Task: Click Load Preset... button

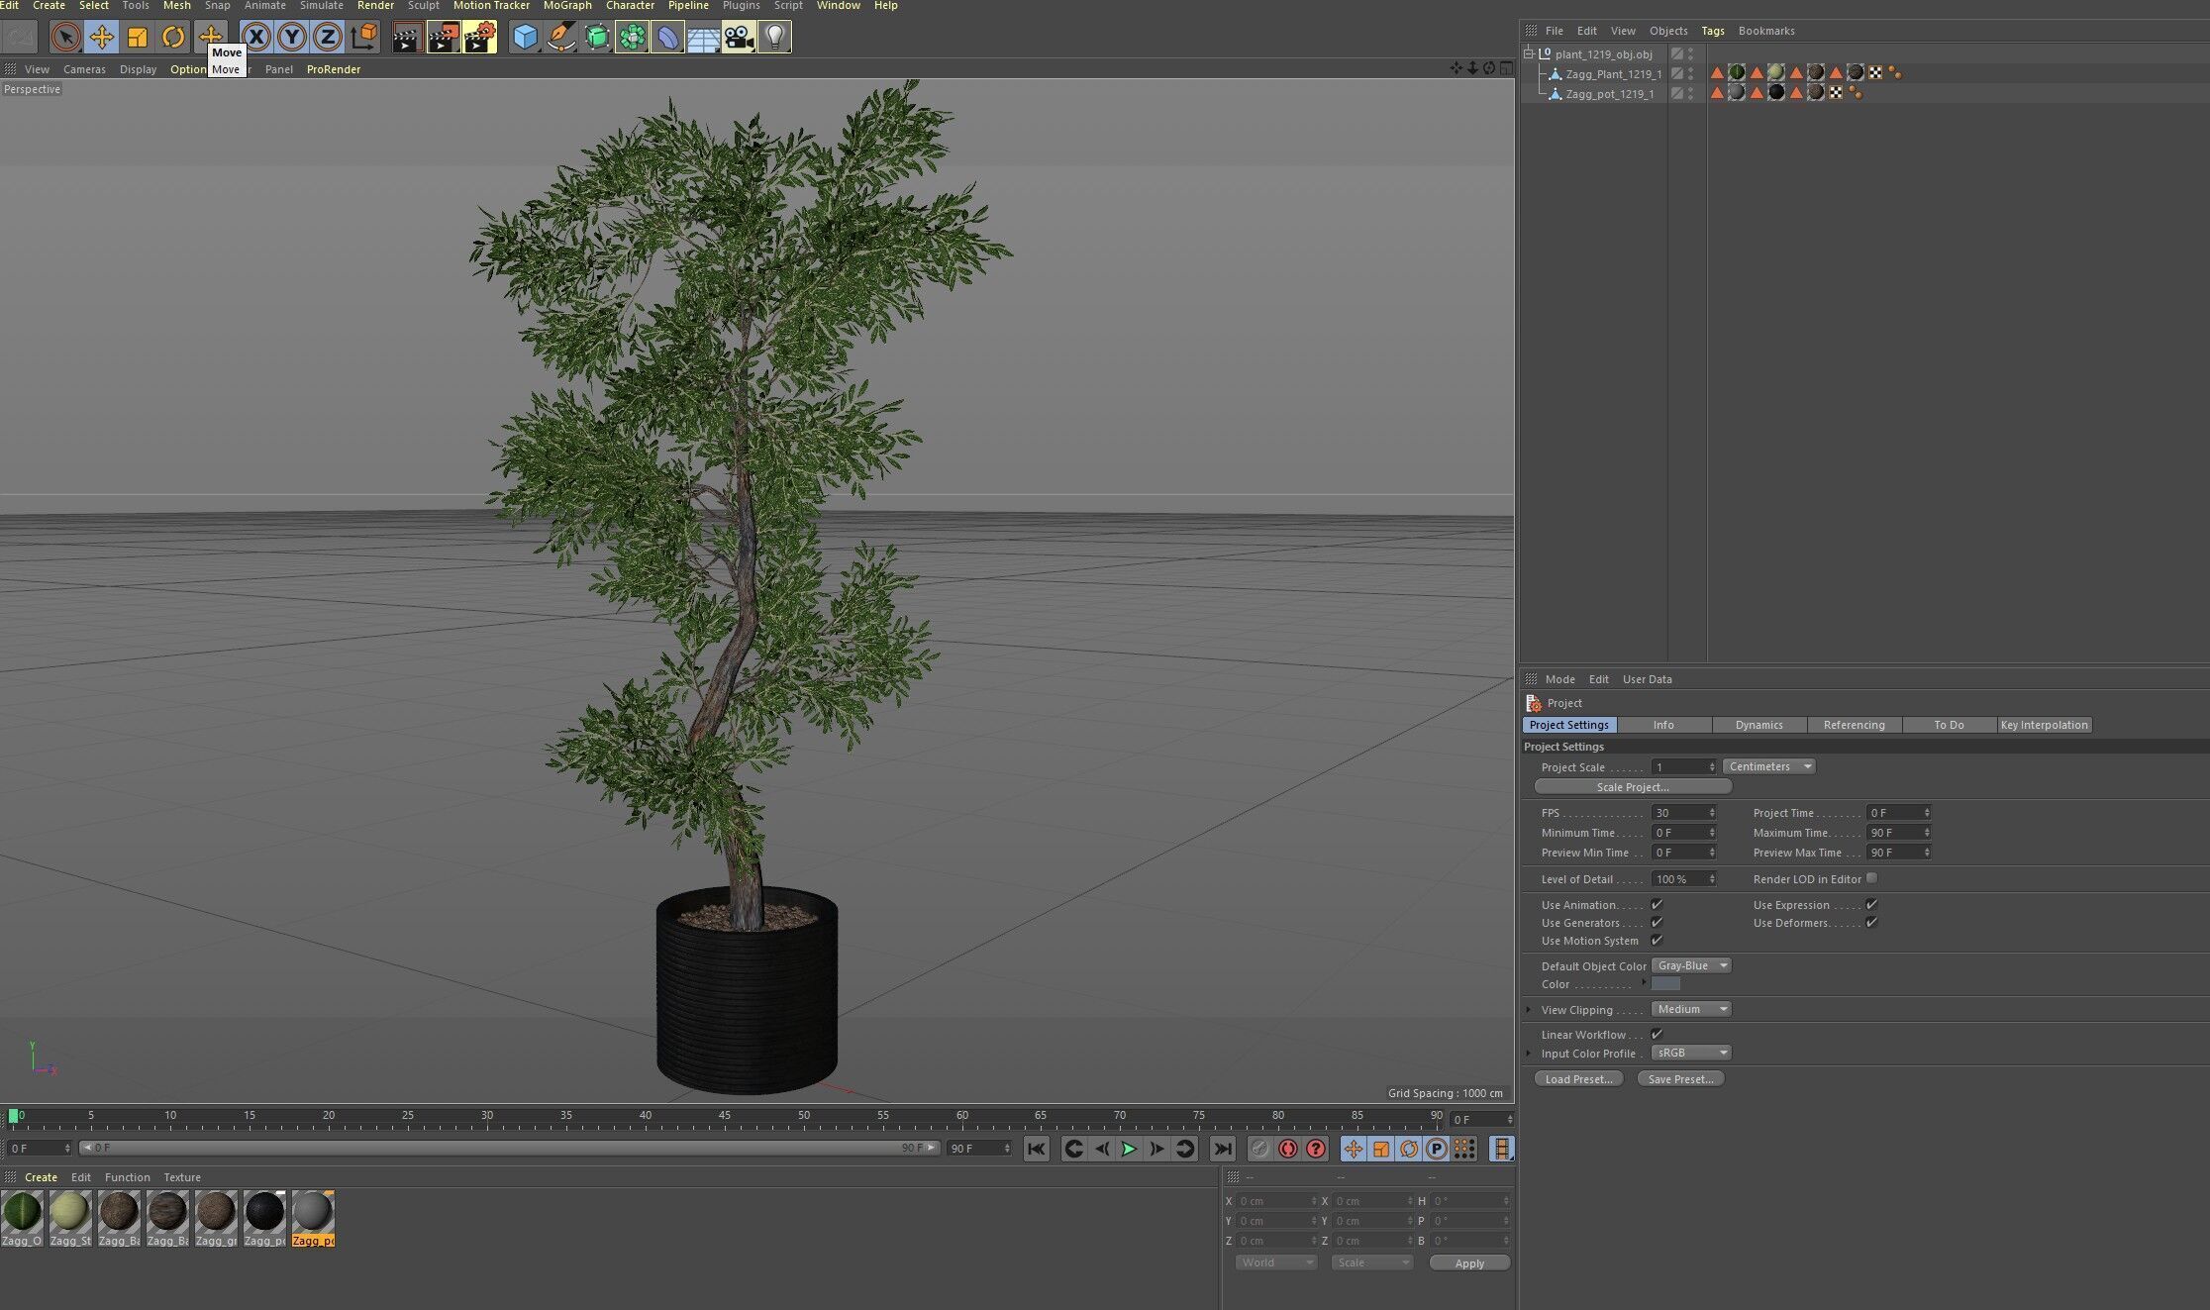Action: pos(1578,1079)
